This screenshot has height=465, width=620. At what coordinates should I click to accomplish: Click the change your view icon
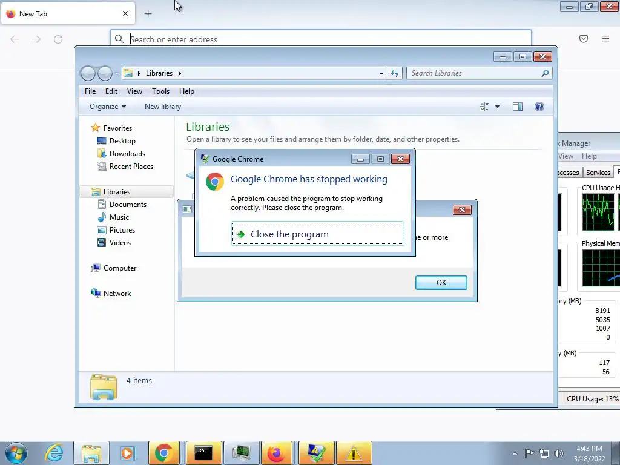click(x=484, y=107)
